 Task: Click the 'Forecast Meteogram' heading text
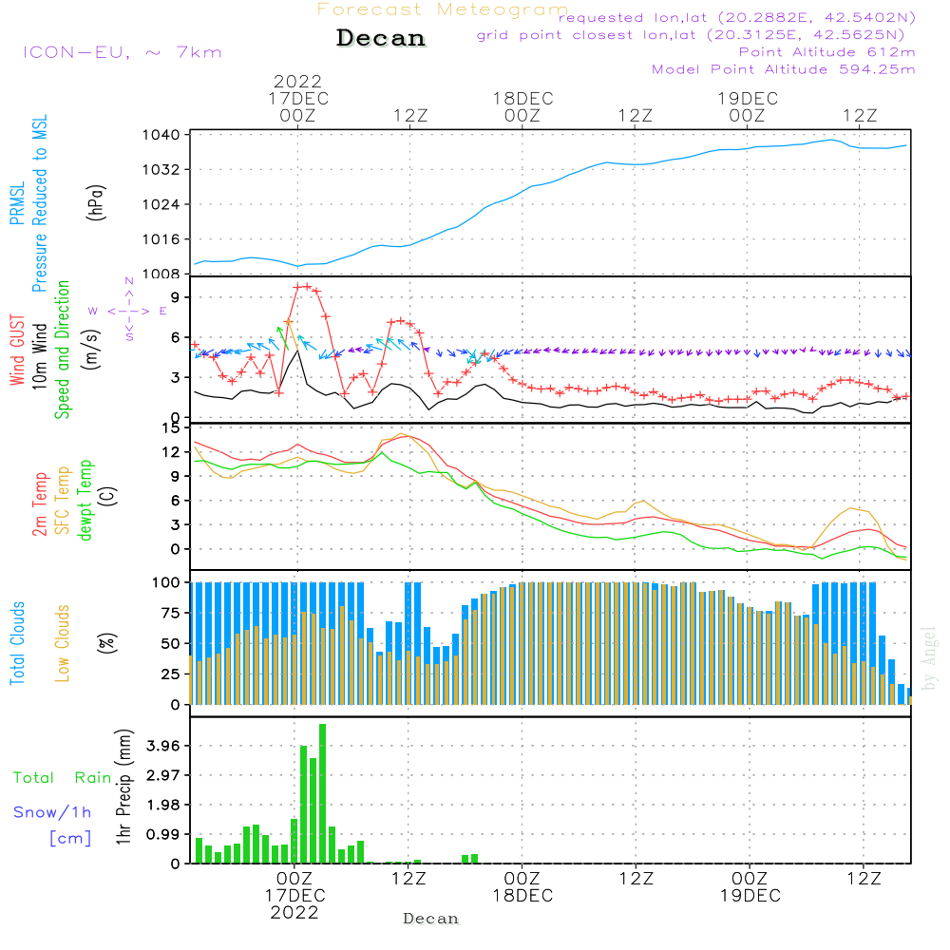pyautogui.click(x=443, y=9)
